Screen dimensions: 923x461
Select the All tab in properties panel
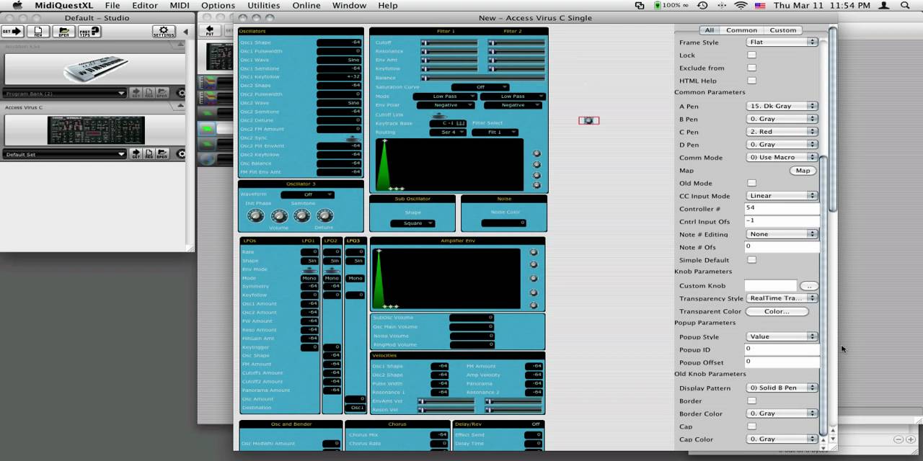click(x=710, y=30)
